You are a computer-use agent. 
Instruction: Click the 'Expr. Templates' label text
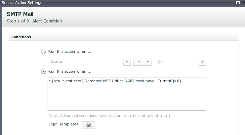click(x=63, y=124)
